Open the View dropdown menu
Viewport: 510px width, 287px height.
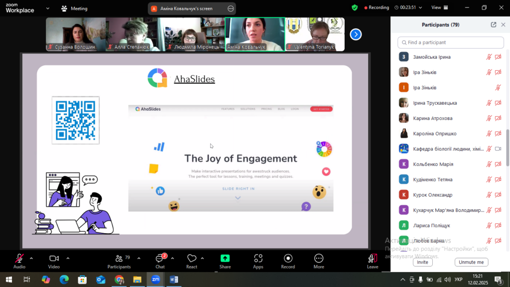click(439, 7)
